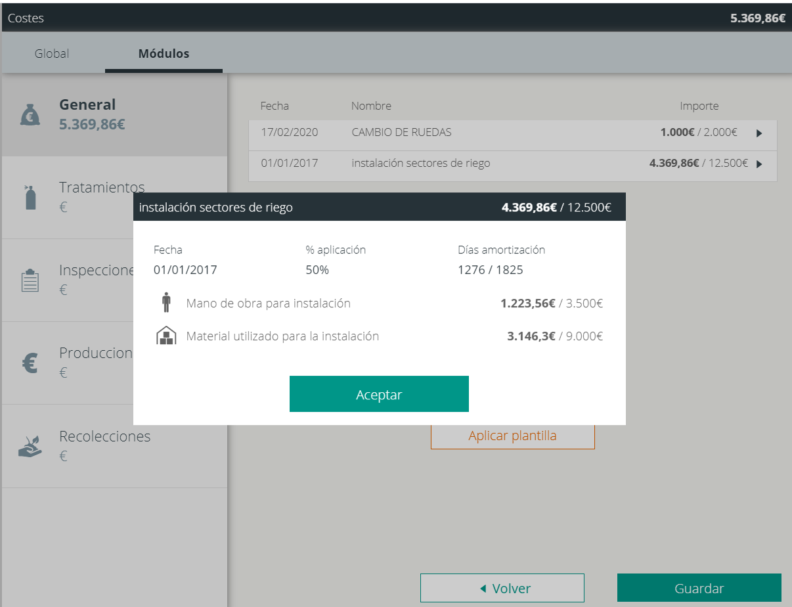Image resolution: width=792 pixels, height=607 pixels.
Task: Click the back arrow icon on Volver
Action: (x=483, y=589)
